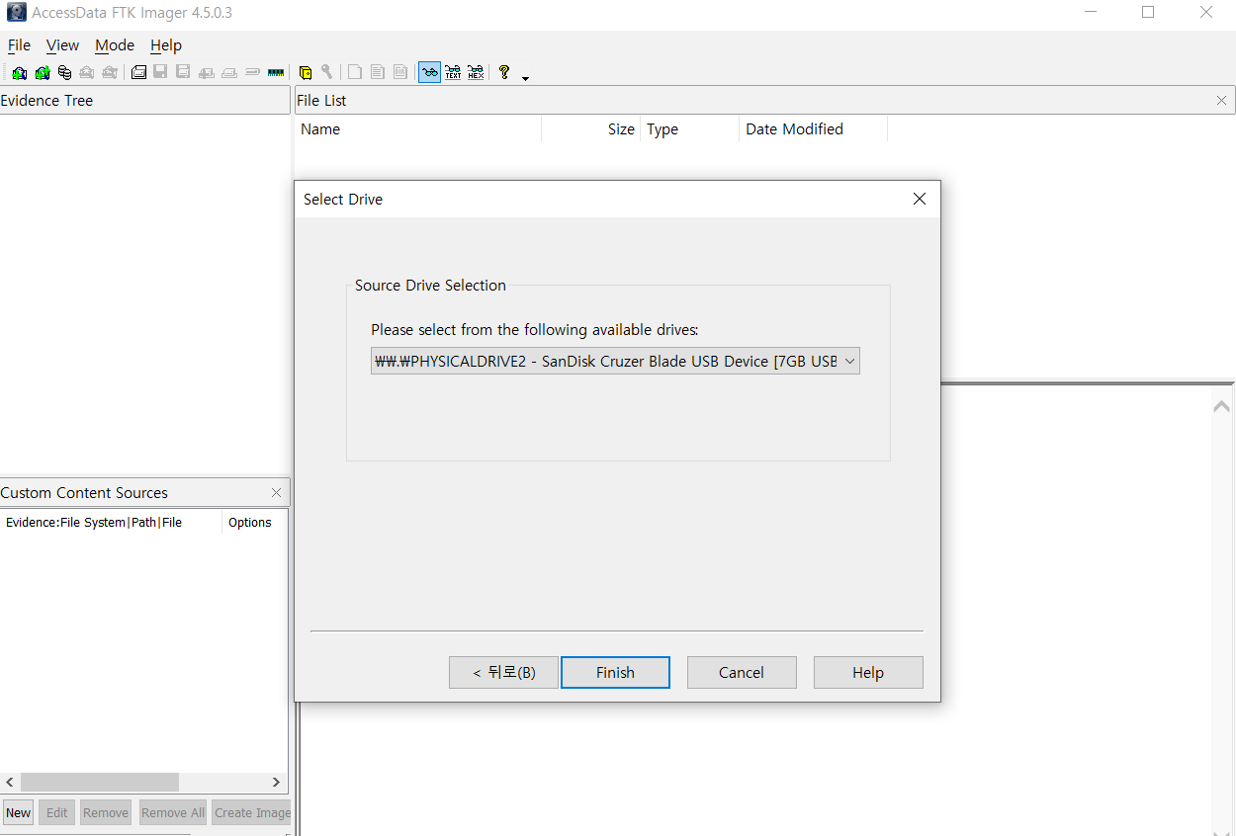
Task: Click the Edit button in Custom Content Sources
Action: click(x=57, y=812)
